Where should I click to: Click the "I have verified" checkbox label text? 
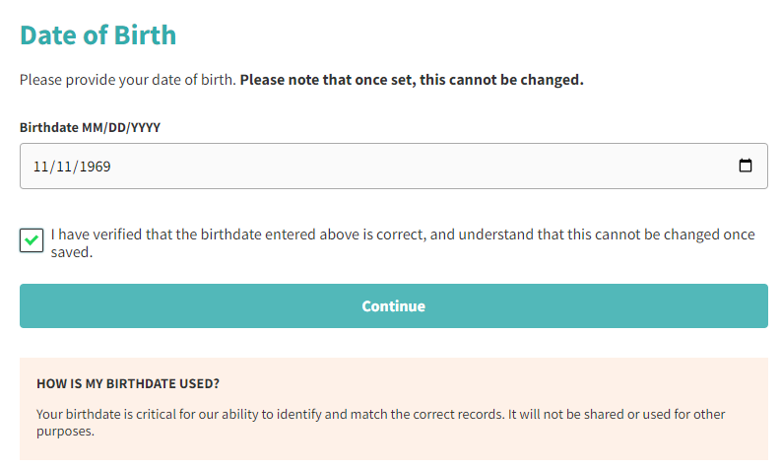point(403,243)
